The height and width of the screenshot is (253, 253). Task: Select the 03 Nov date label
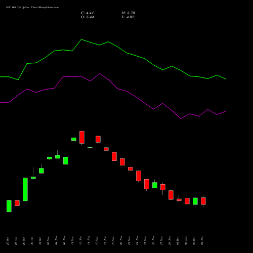click(x=48, y=241)
